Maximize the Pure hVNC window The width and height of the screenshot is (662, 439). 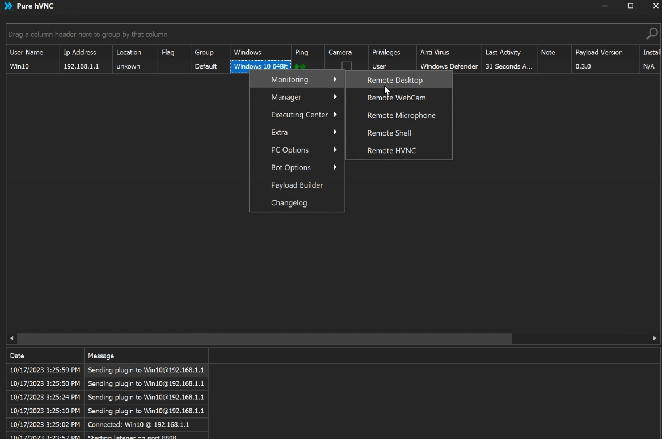click(630, 6)
